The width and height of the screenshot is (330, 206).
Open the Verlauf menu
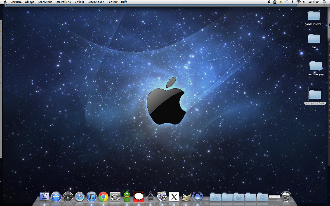point(79,2)
